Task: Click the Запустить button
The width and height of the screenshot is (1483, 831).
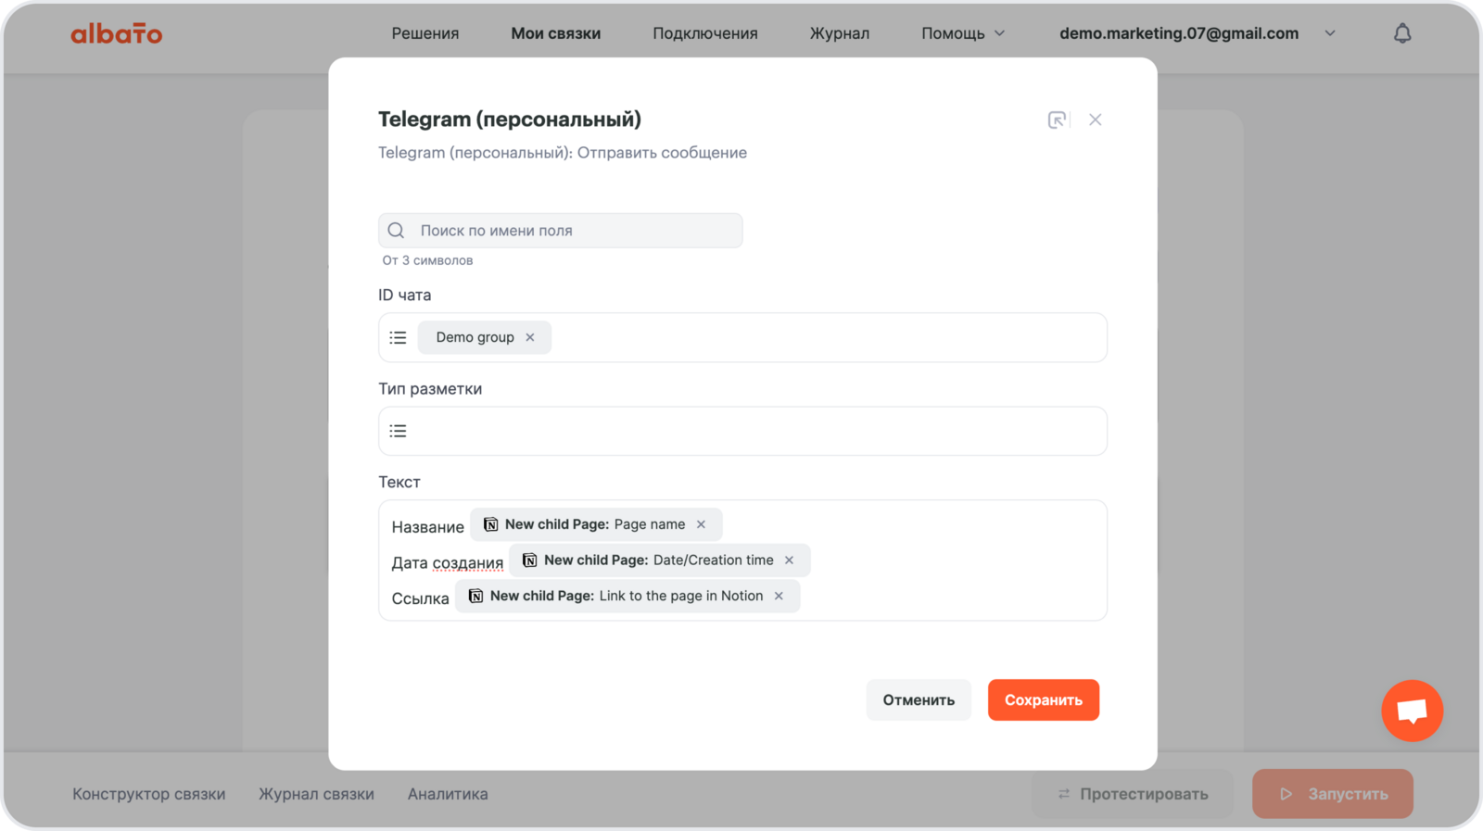Action: [1333, 794]
